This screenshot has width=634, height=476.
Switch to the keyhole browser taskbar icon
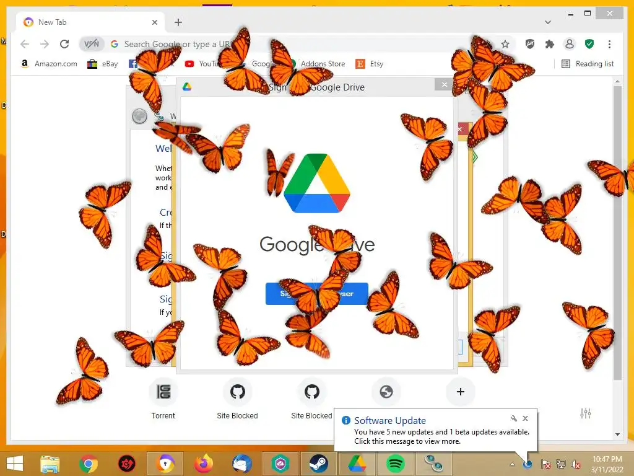coord(165,464)
